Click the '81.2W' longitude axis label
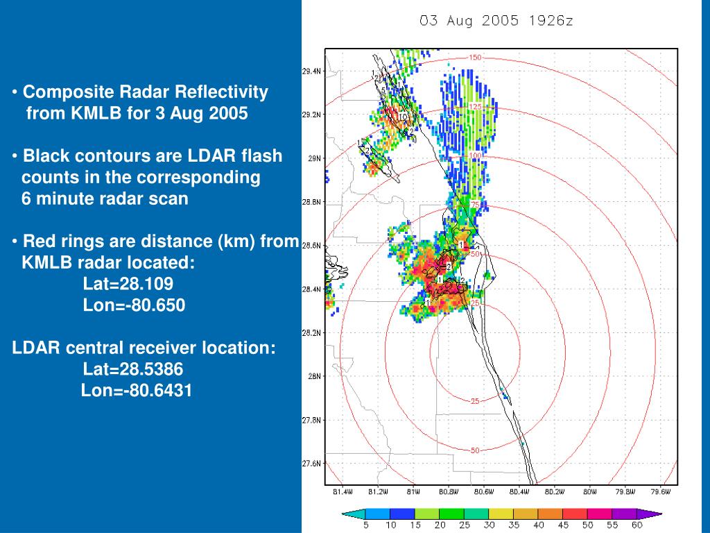This screenshot has width=710, height=533. [x=378, y=492]
